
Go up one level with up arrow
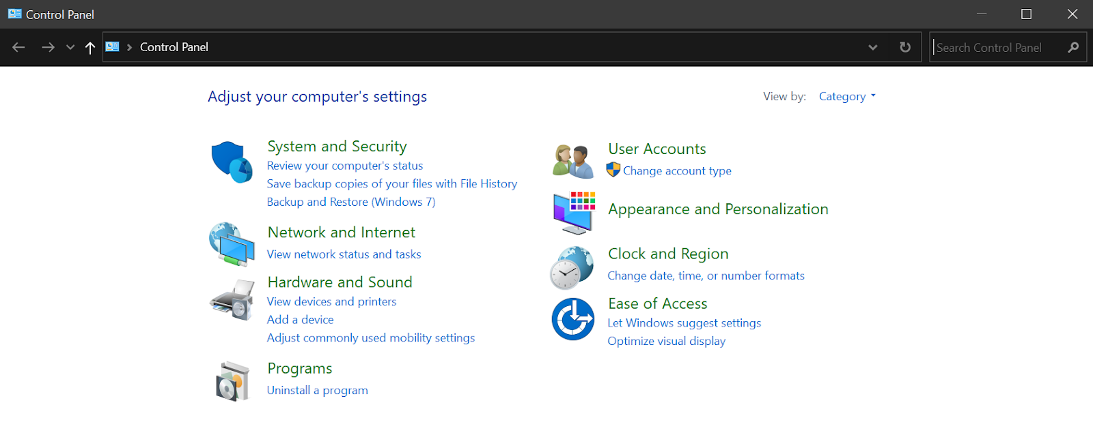pos(89,47)
